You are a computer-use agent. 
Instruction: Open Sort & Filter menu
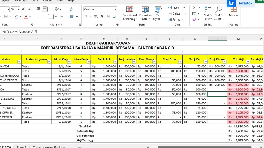[208, 13]
